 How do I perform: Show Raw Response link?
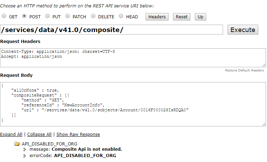click(78, 134)
